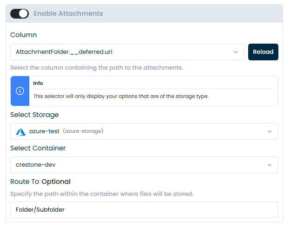Screen dimensions: 290x227
Task: Click the Route To Optional label
Action: (40, 182)
